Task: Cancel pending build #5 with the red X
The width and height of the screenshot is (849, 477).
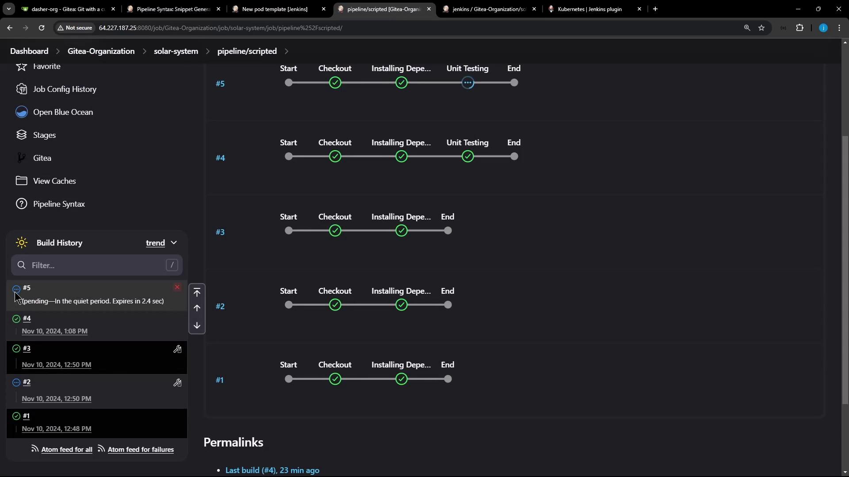Action: [177, 288]
